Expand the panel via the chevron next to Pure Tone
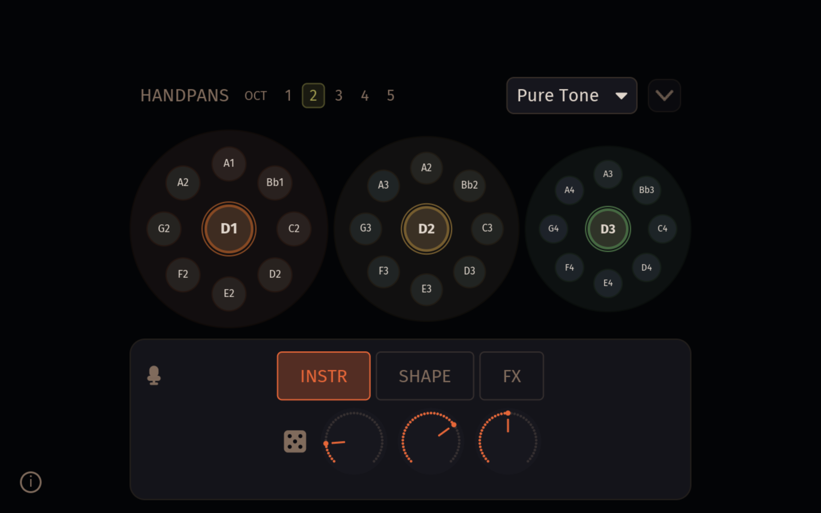 (x=664, y=95)
